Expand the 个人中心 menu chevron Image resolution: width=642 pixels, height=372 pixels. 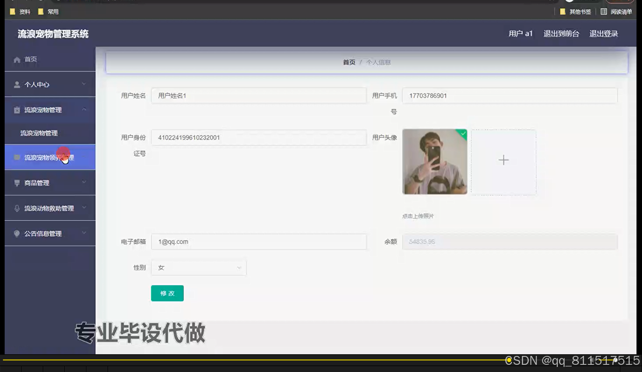tap(83, 84)
